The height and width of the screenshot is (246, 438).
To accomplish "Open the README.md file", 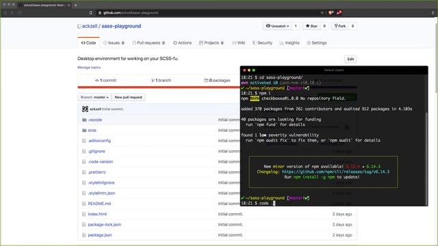I will pyautogui.click(x=99, y=204).
